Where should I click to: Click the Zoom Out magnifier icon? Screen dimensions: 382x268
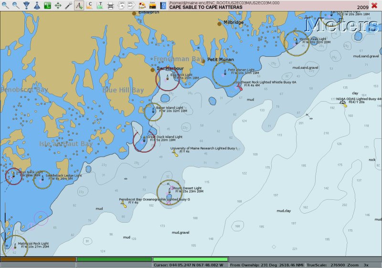(15, 6)
